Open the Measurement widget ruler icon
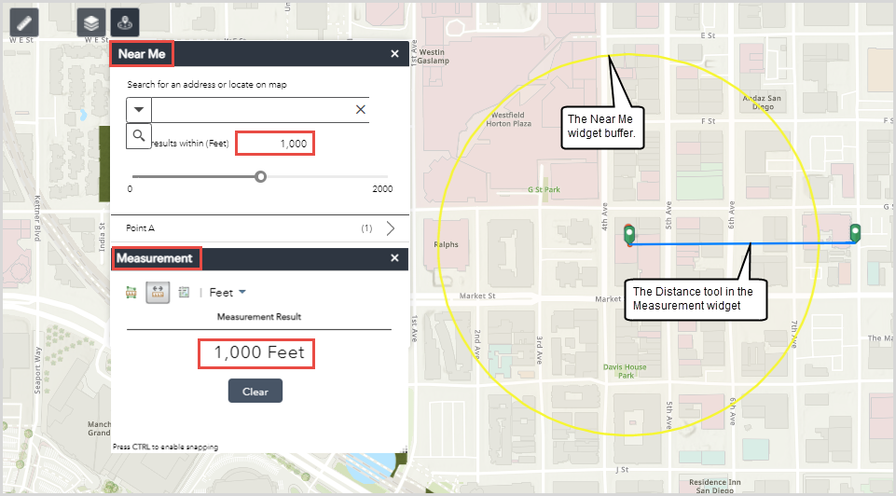 click(x=24, y=21)
